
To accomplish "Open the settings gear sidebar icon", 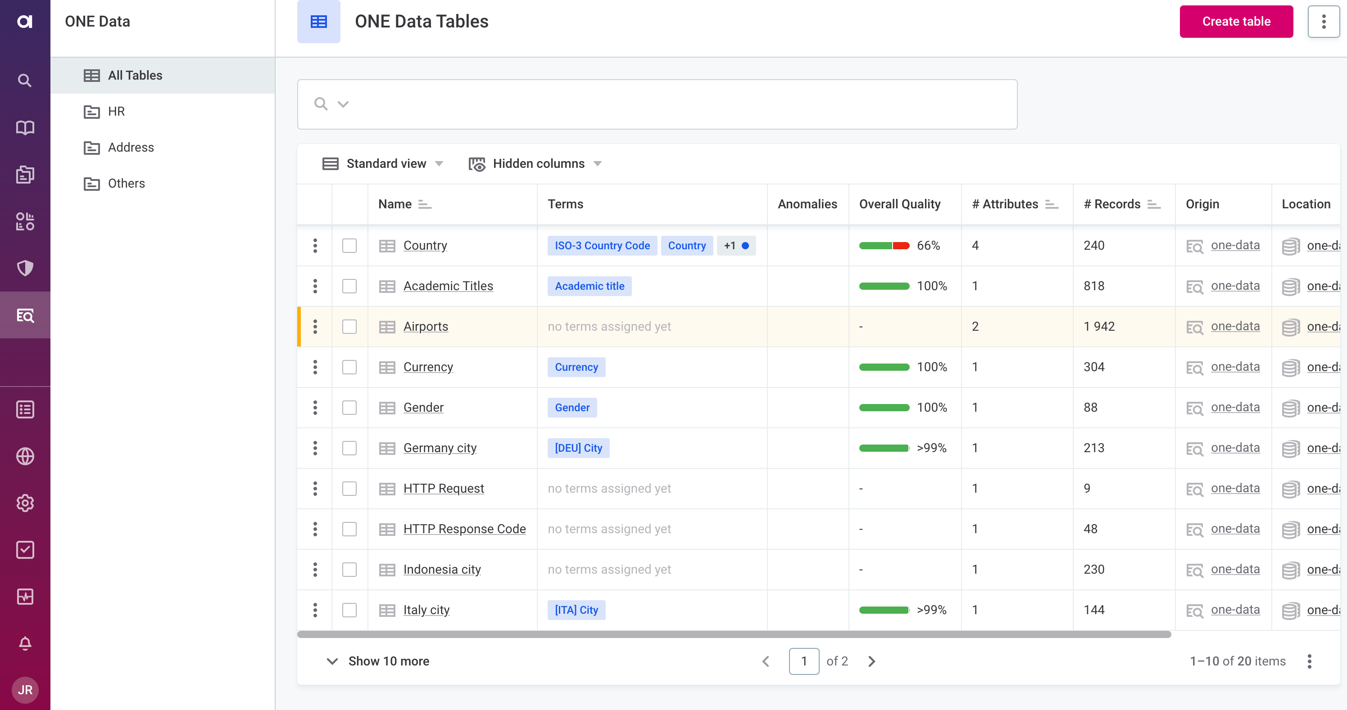I will tap(25, 503).
